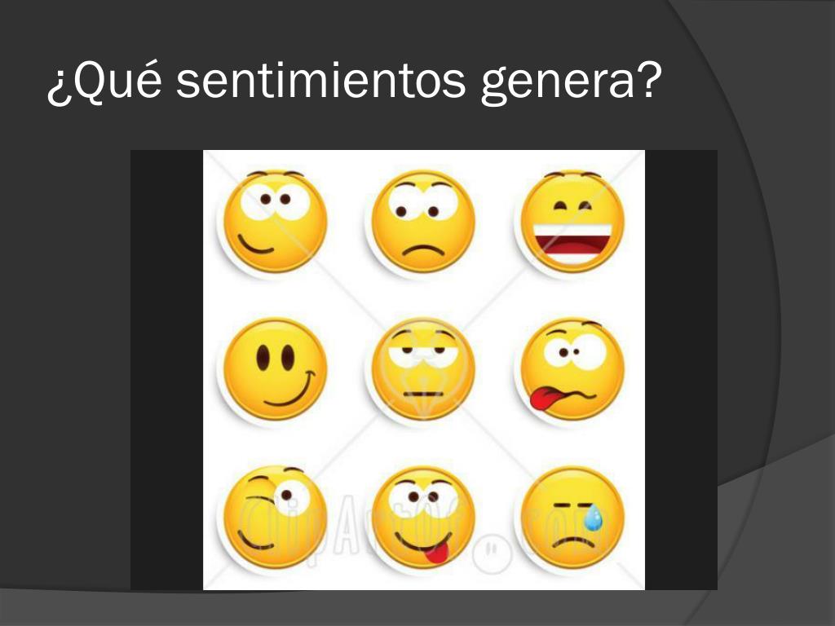
Task: Click the winking emoji face
Action: (x=275, y=518)
